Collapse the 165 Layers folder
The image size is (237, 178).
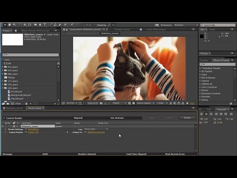click(x=2, y=88)
